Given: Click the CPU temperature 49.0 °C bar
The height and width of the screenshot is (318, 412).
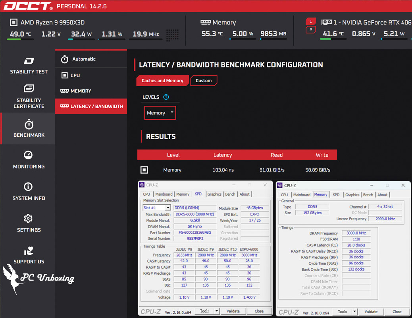Looking at the screenshot, I should pyautogui.click(x=21, y=39).
